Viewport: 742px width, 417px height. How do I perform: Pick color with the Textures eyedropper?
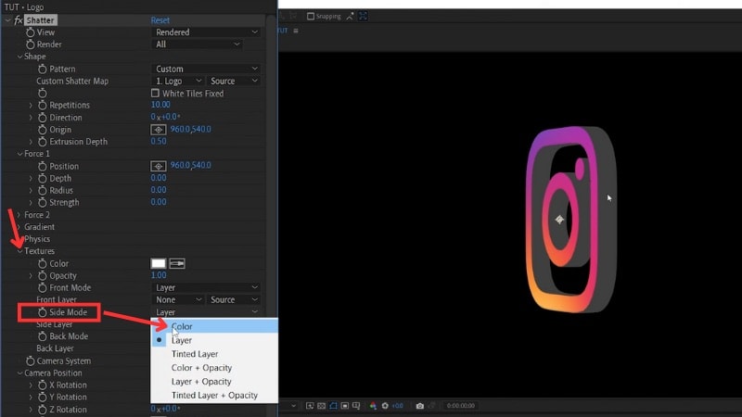tap(177, 263)
